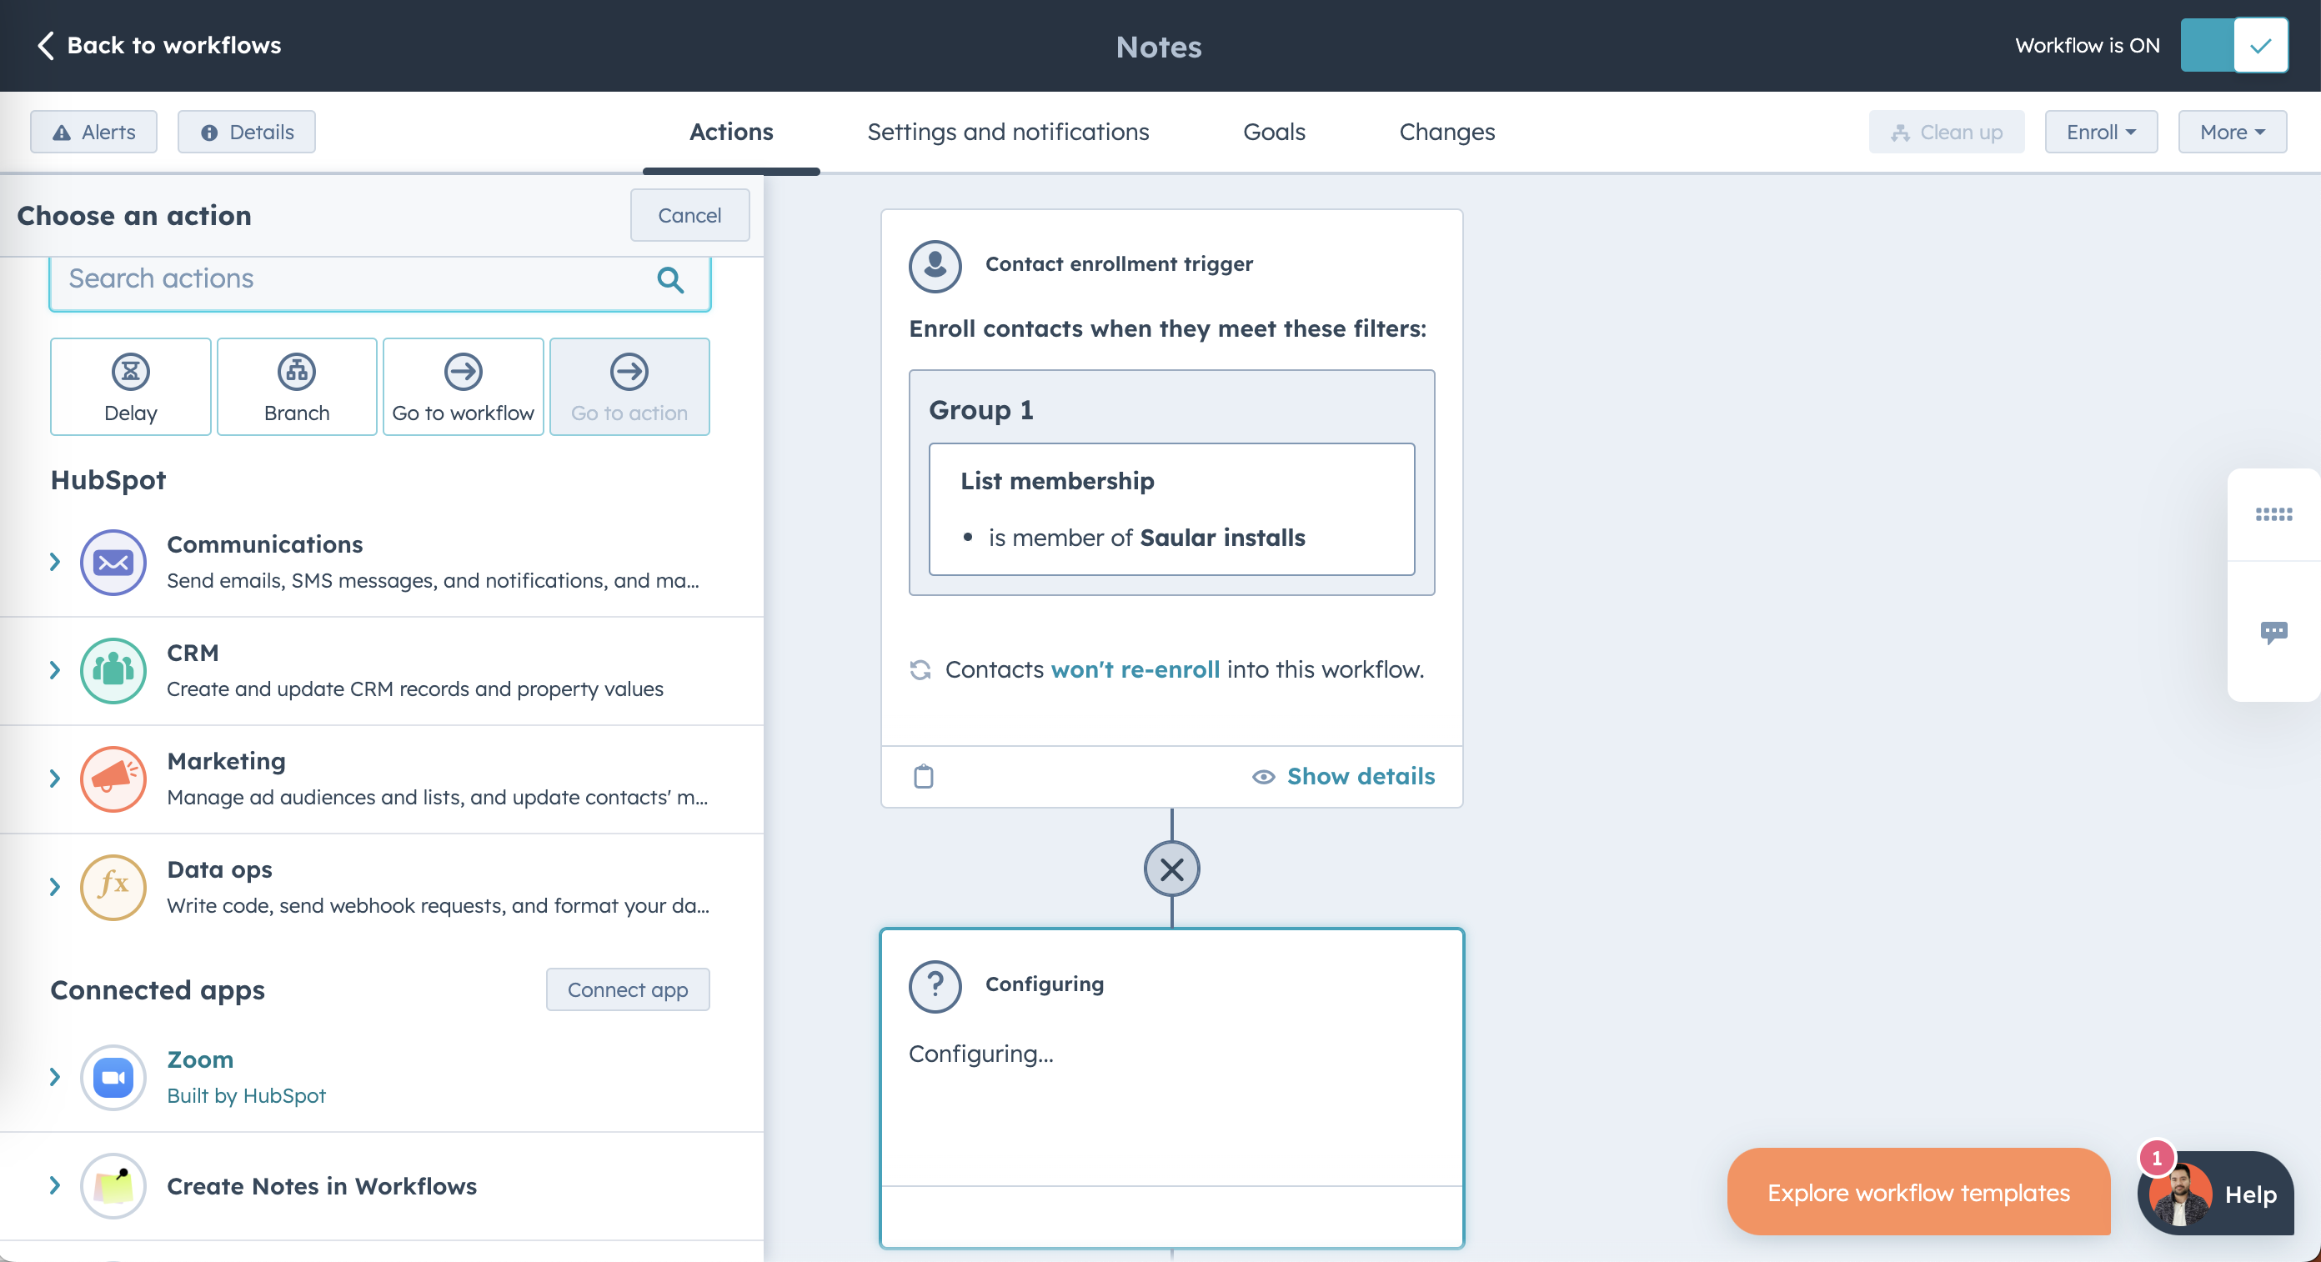Click the clipboard icon in trigger card
Image resolution: width=2321 pixels, height=1262 pixels.
[x=924, y=777]
